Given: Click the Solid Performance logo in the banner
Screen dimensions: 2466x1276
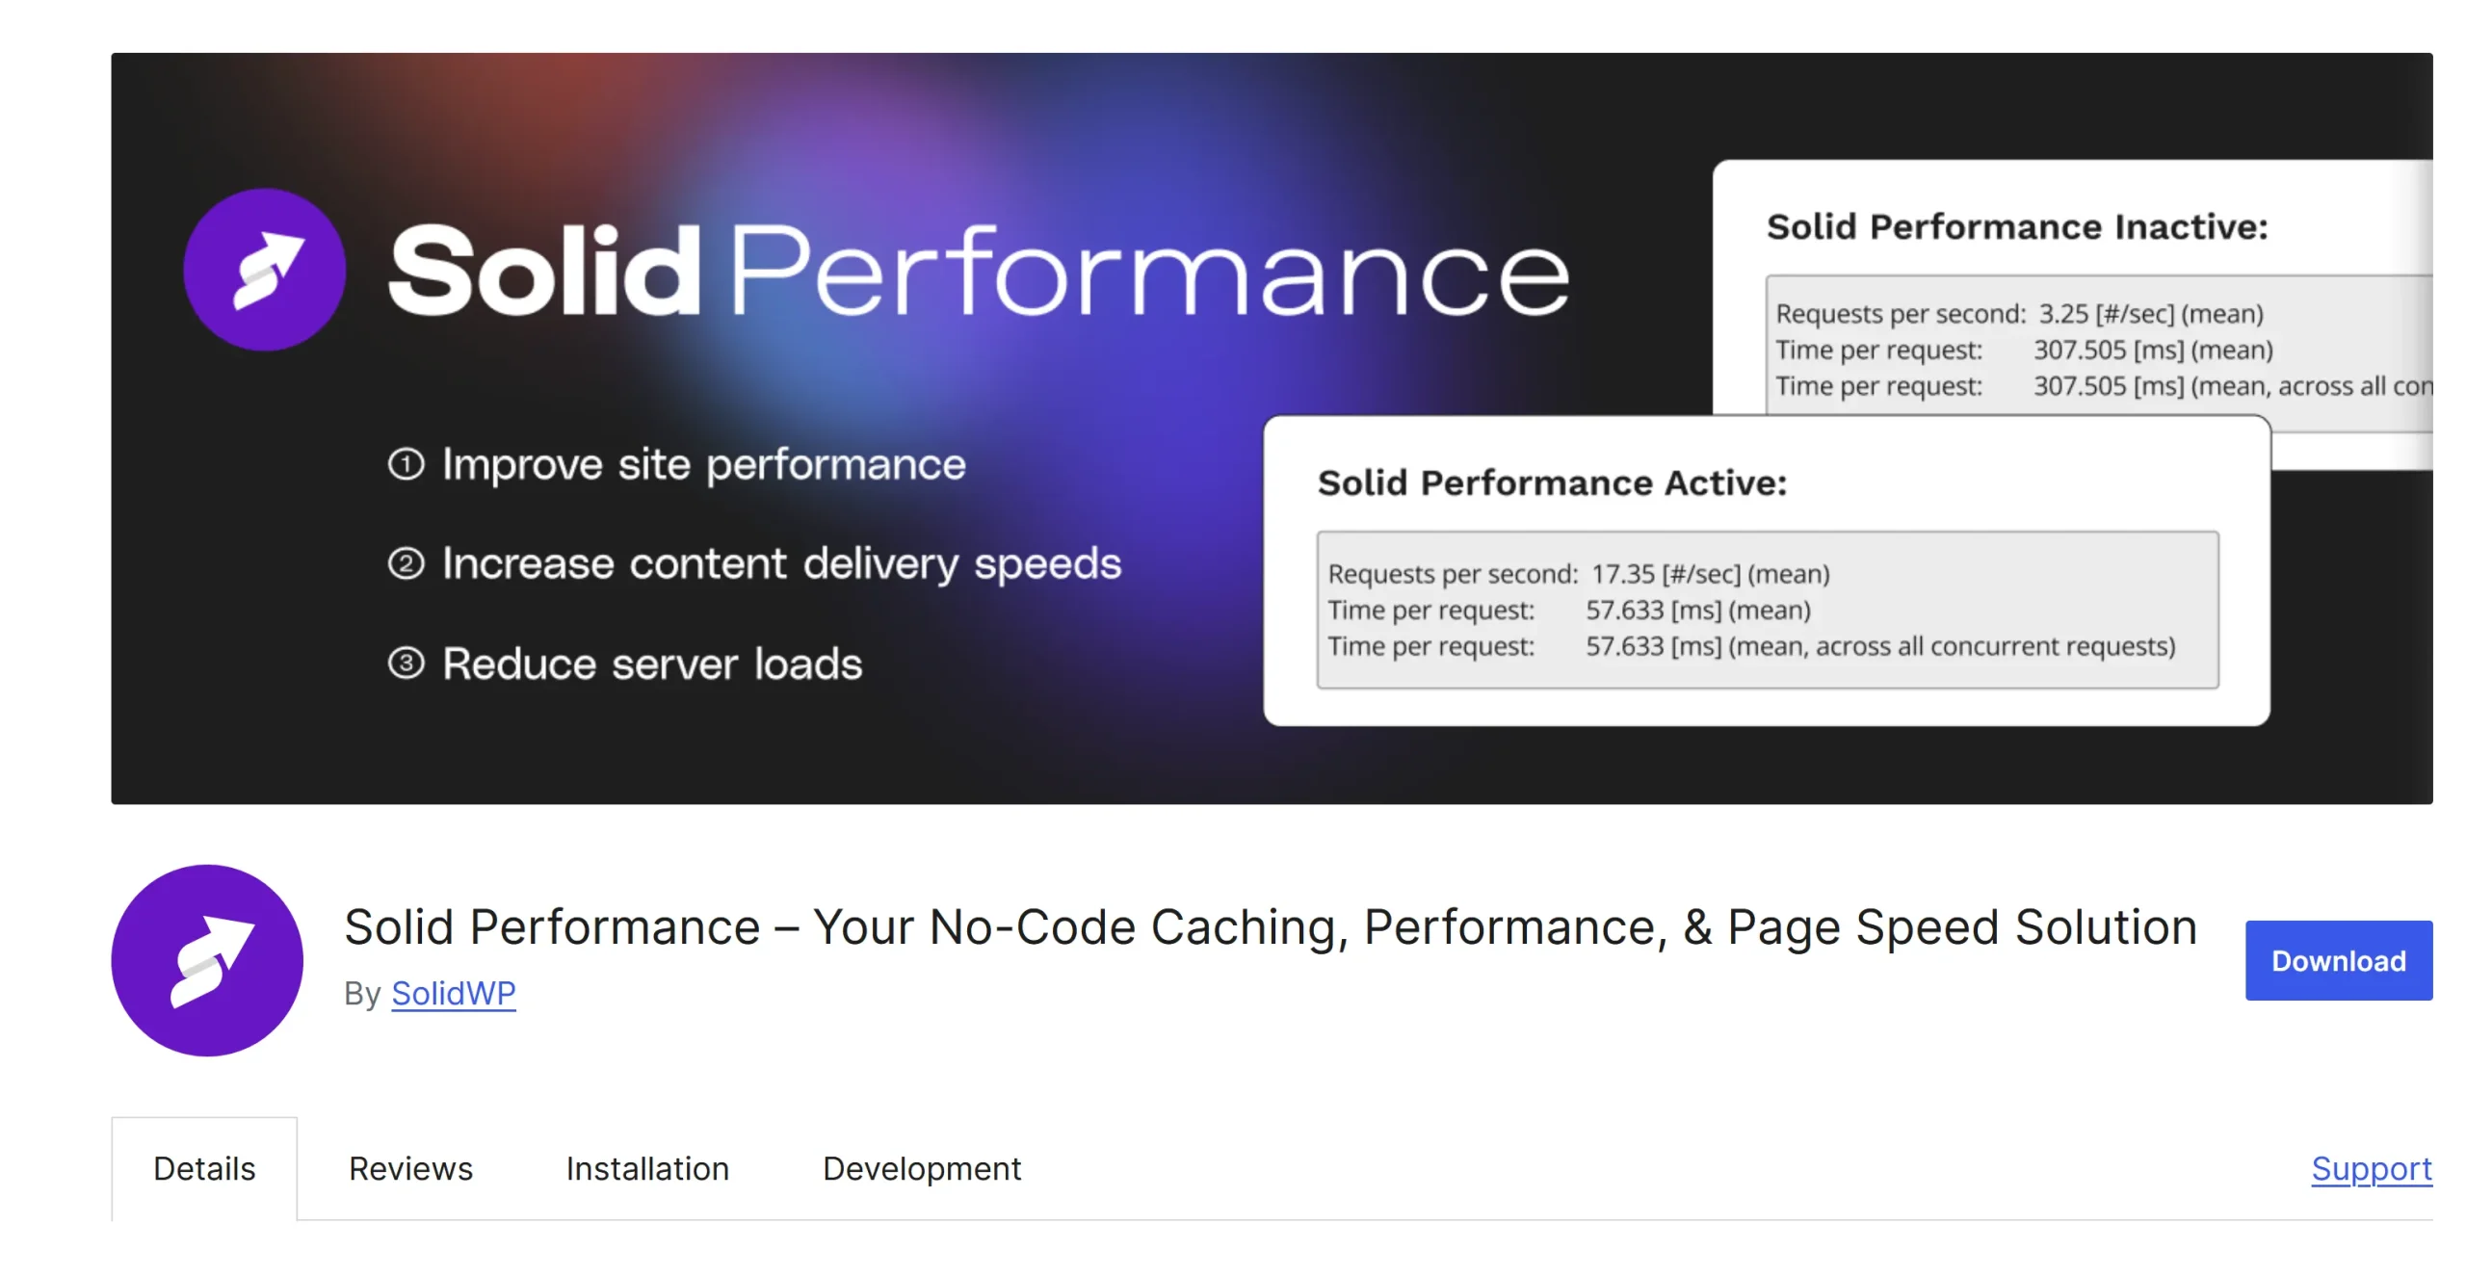Looking at the screenshot, I should [265, 270].
